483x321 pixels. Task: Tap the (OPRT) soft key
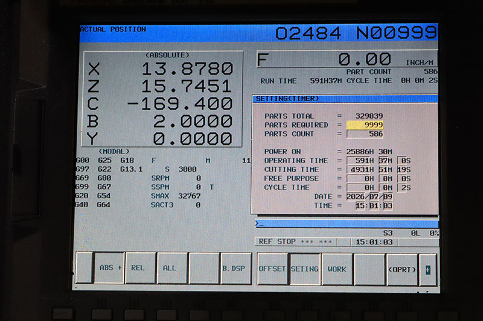pos(401,270)
